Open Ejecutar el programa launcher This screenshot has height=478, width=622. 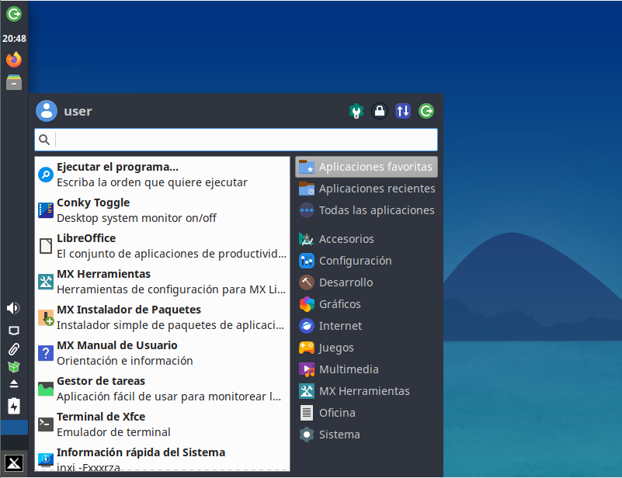click(x=162, y=175)
